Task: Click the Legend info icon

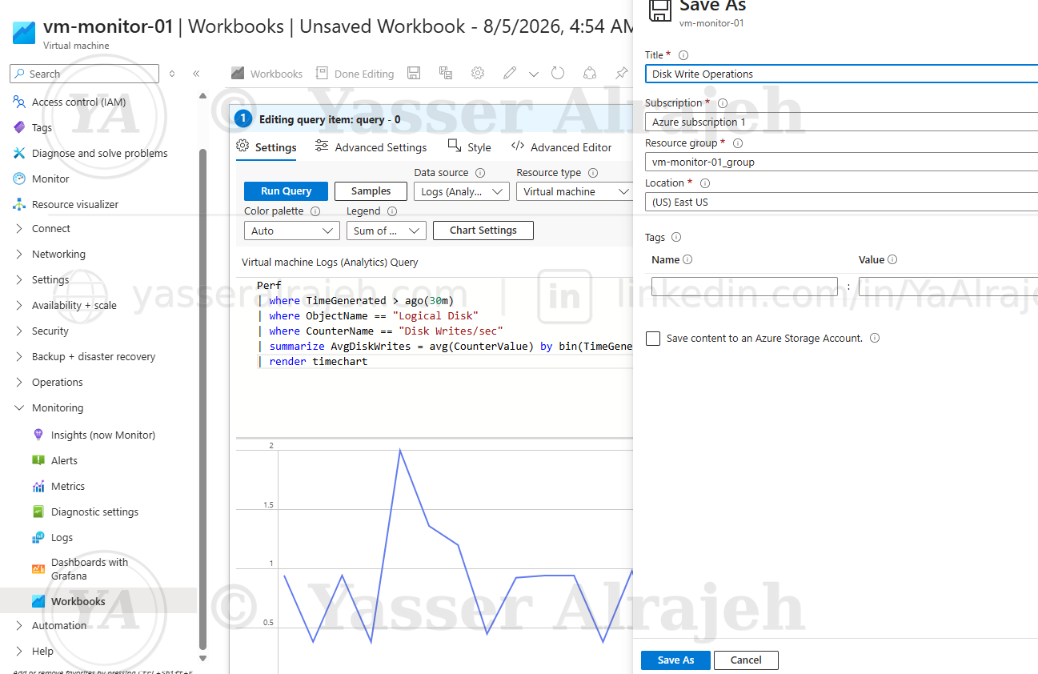Action: [x=392, y=211]
